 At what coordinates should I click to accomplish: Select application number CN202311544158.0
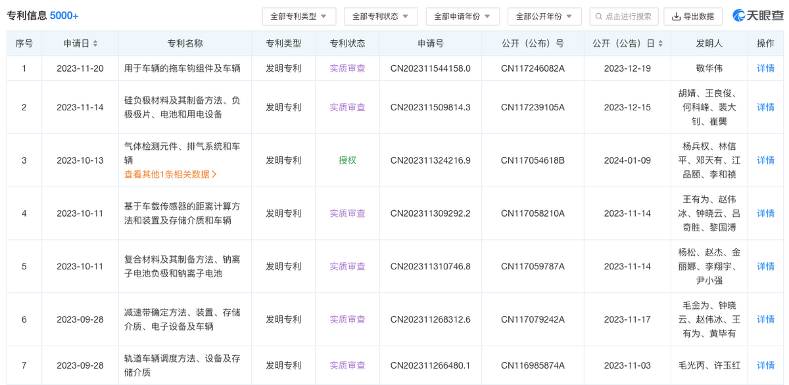click(x=431, y=68)
